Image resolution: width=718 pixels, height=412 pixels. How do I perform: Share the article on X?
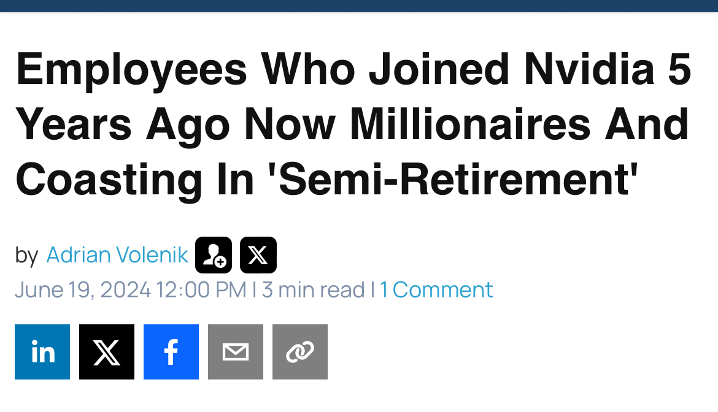[x=107, y=352]
